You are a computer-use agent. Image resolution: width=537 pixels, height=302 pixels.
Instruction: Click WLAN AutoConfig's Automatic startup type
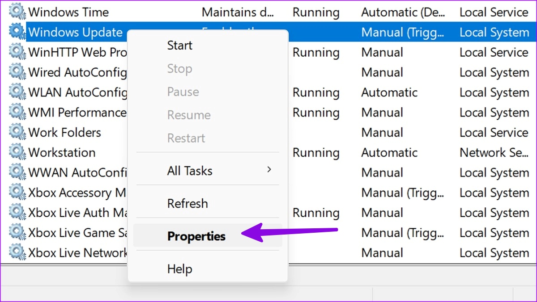coord(389,92)
